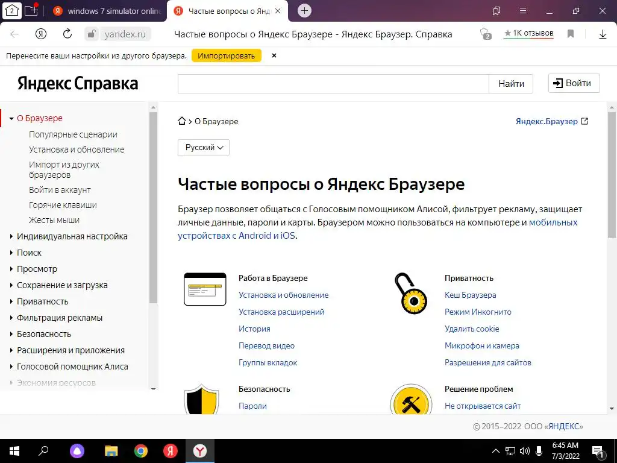Open Импорт из других браузеров in sidebar
Image resolution: width=617 pixels, height=463 pixels.
64,169
